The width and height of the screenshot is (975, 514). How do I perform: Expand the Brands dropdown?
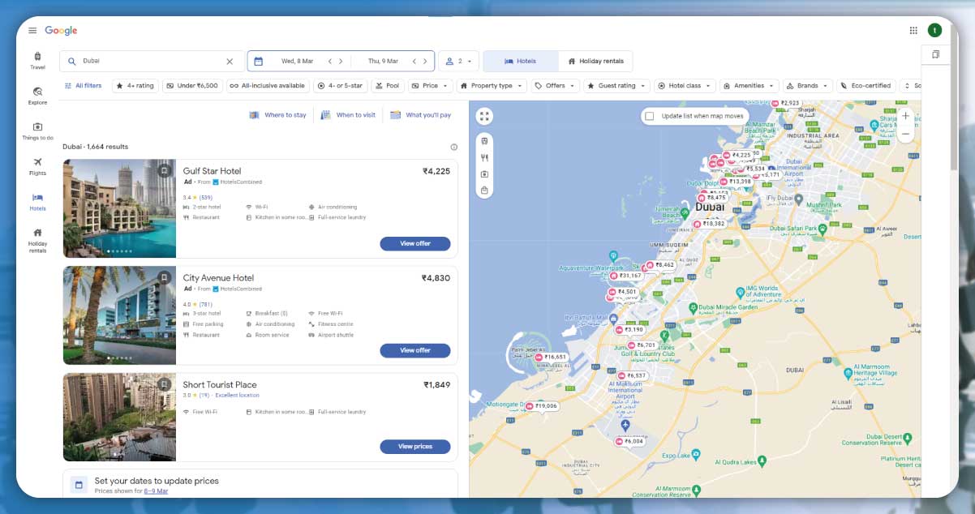pos(808,86)
